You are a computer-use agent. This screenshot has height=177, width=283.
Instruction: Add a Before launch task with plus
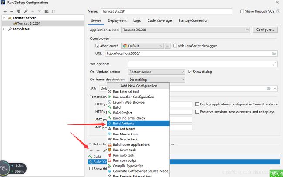91,150
